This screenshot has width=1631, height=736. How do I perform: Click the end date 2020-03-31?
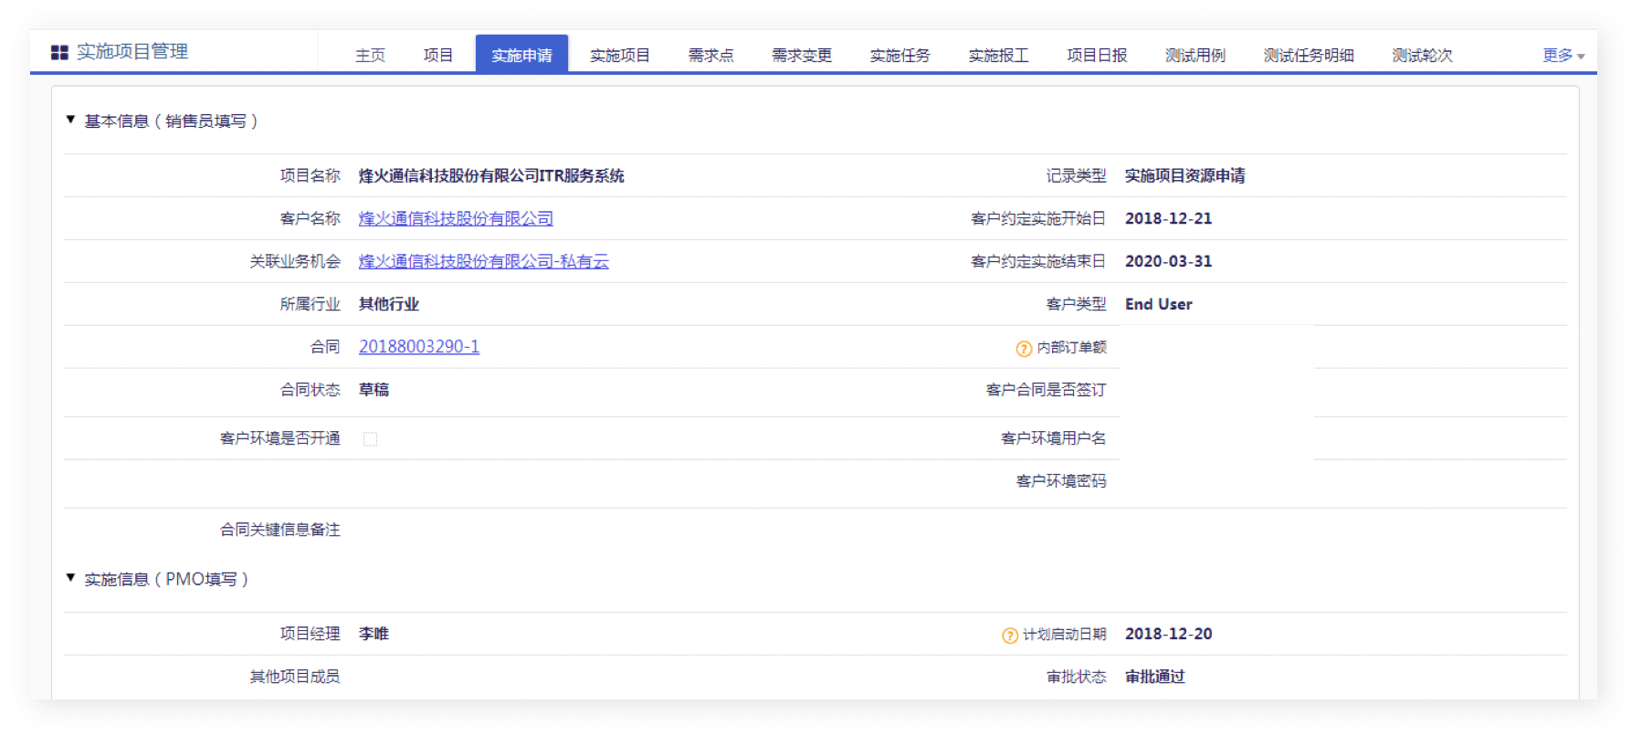click(x=1168, y=261)
